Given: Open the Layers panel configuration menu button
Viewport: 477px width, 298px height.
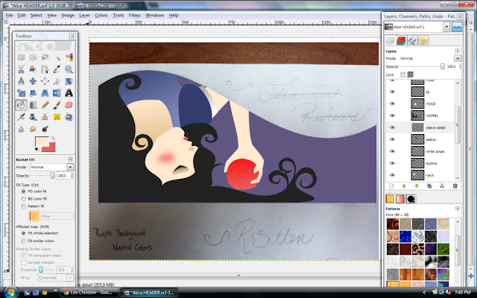Looking at the screenshot, I should click(x=457, y=51).
